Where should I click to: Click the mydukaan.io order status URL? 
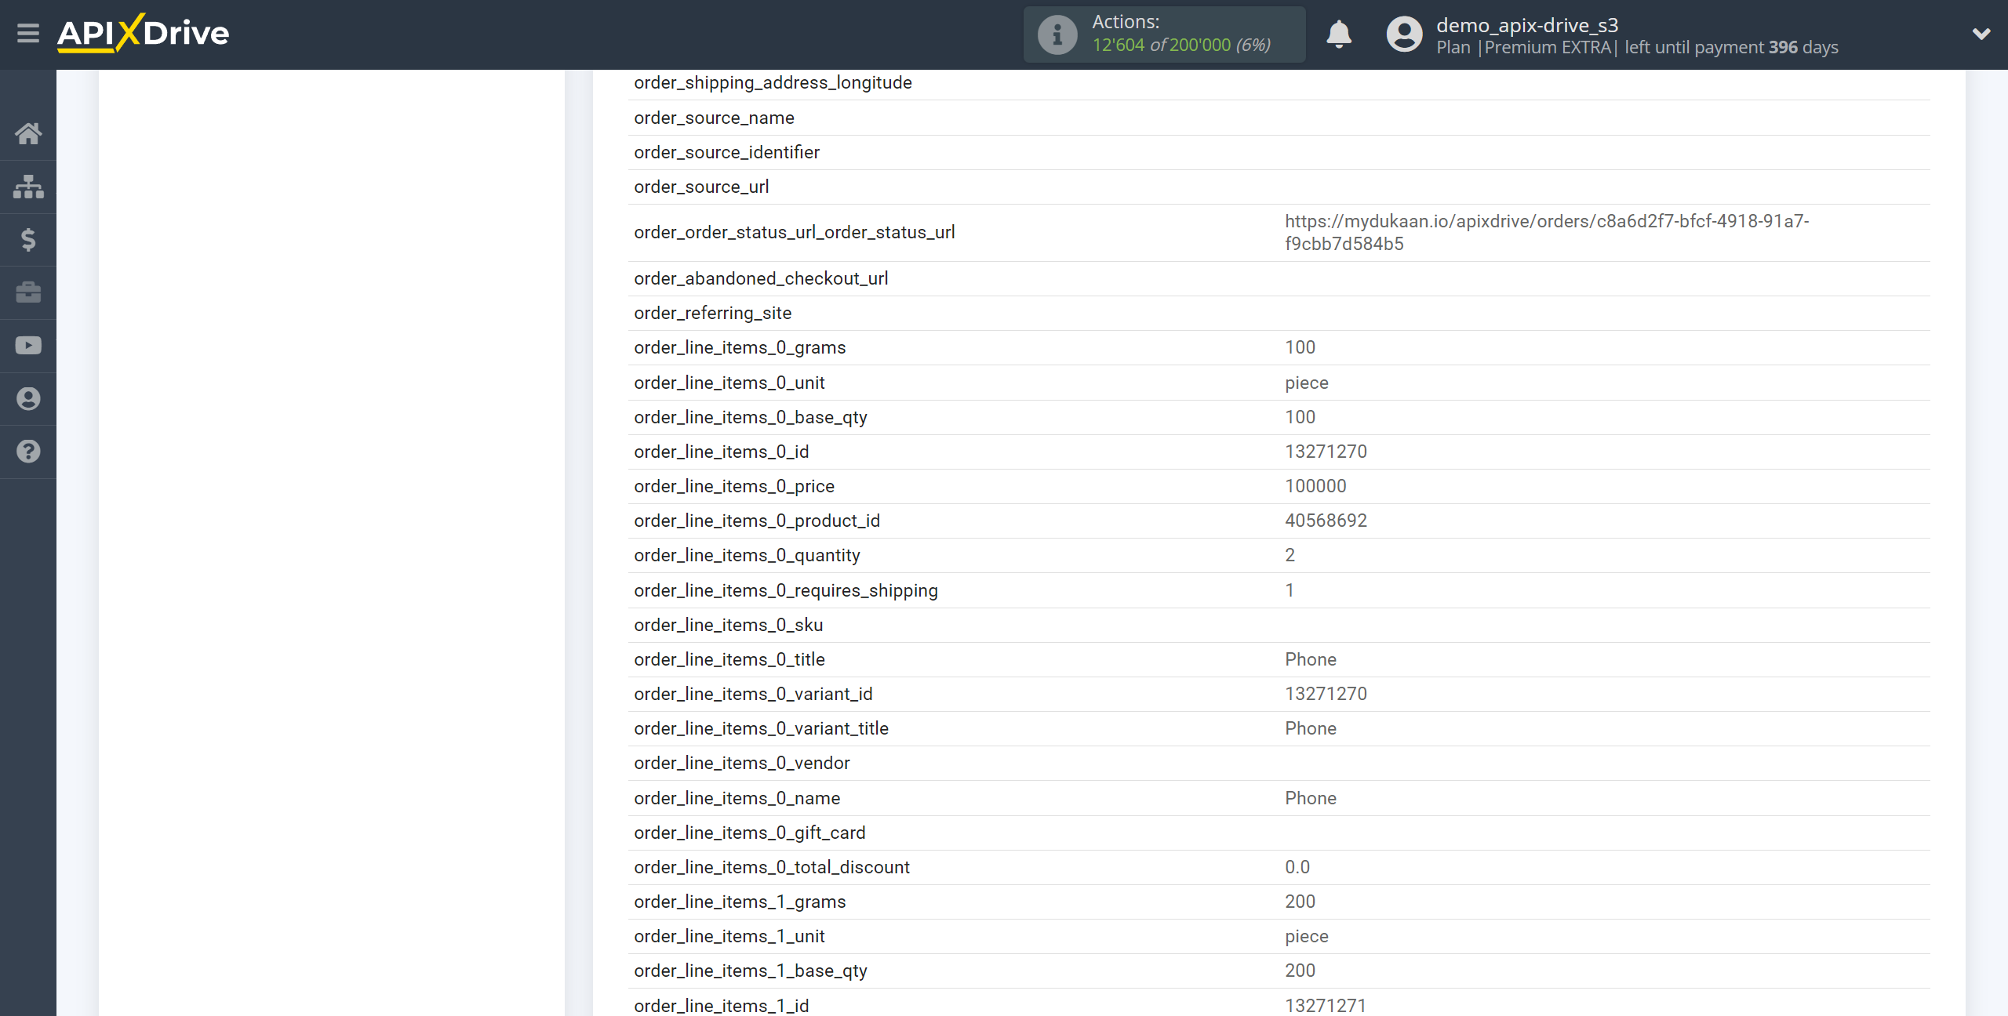tap(1547, 232)
